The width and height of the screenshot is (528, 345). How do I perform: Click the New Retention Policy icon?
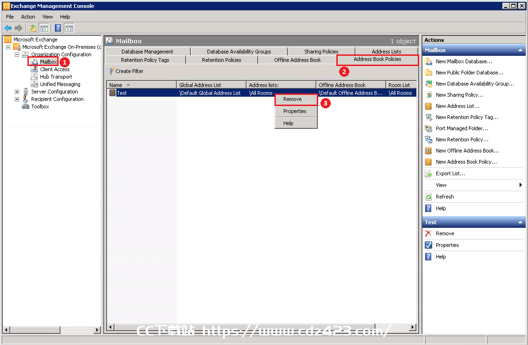428,139
